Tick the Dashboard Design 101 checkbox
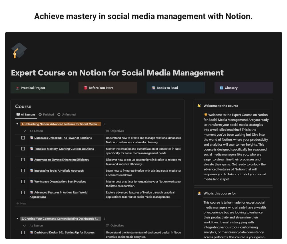Image resolution: width=287 pixels, height=244 pixels. click(23, 233)
